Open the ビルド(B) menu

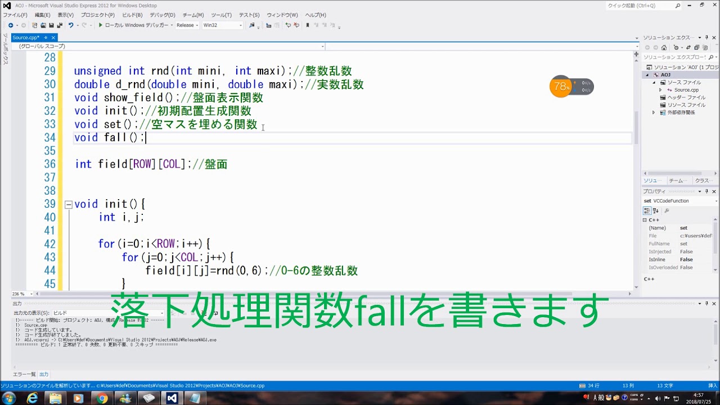click(x=132, y=15)
